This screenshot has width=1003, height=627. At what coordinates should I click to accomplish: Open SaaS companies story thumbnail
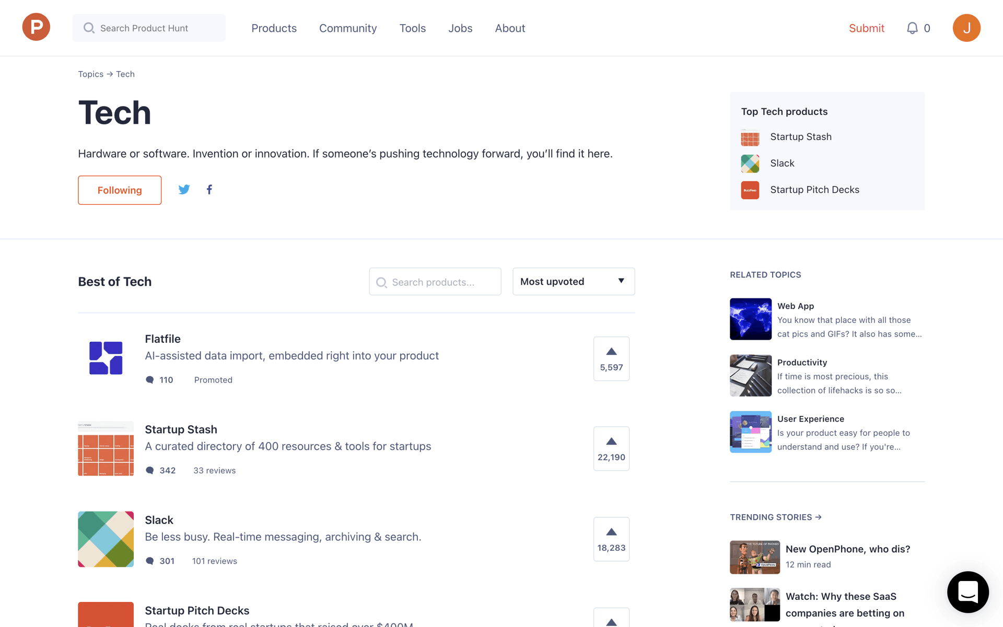tap(755, 605)
